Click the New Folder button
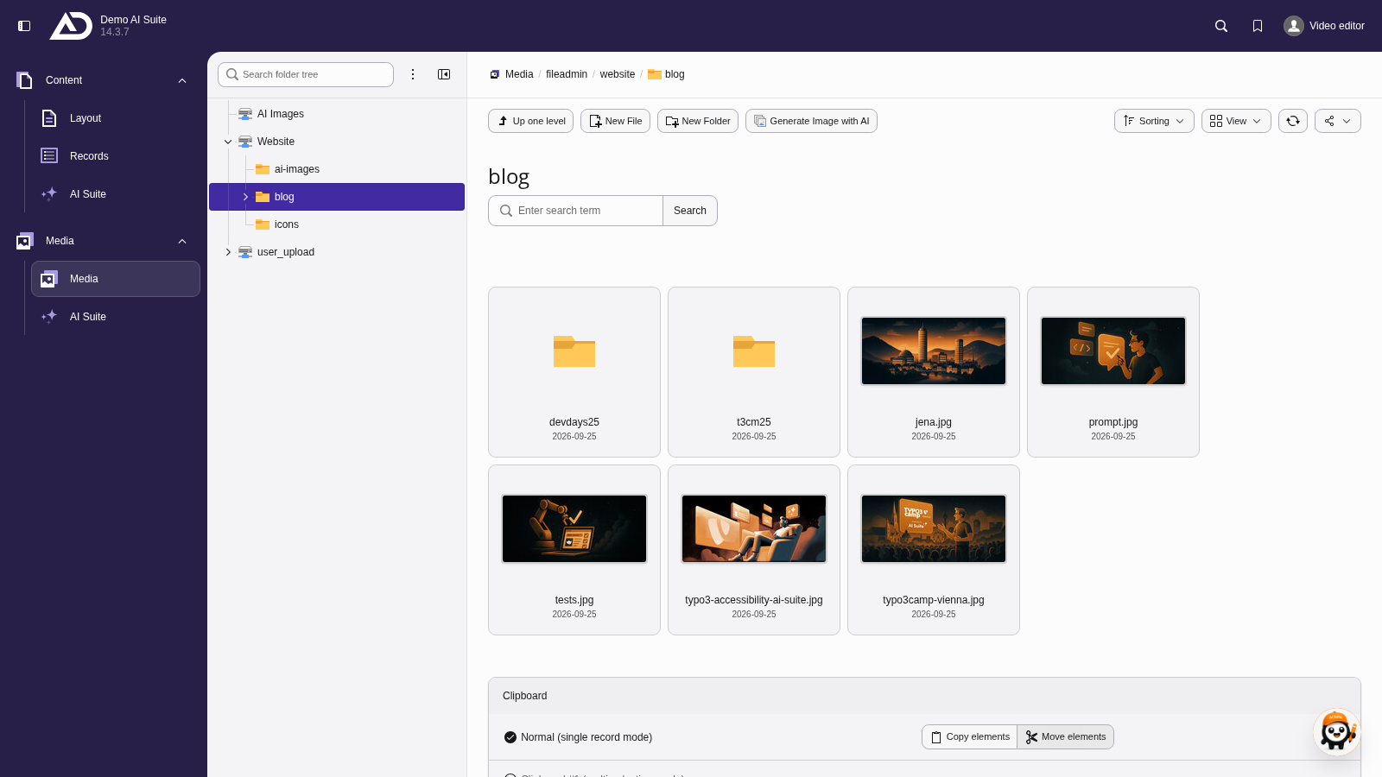The height and width of the screenshot is (777, 1382). (x=698, y=121)
